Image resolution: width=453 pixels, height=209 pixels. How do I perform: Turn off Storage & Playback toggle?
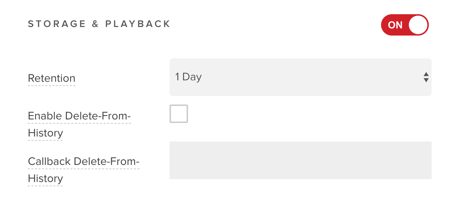pyautogui.click(x=405, y=25)
